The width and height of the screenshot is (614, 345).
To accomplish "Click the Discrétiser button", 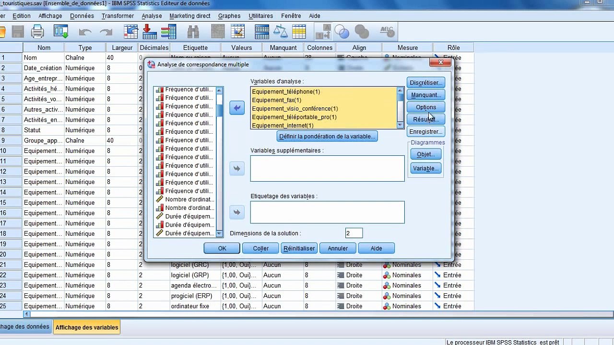I will coord(426,83).
